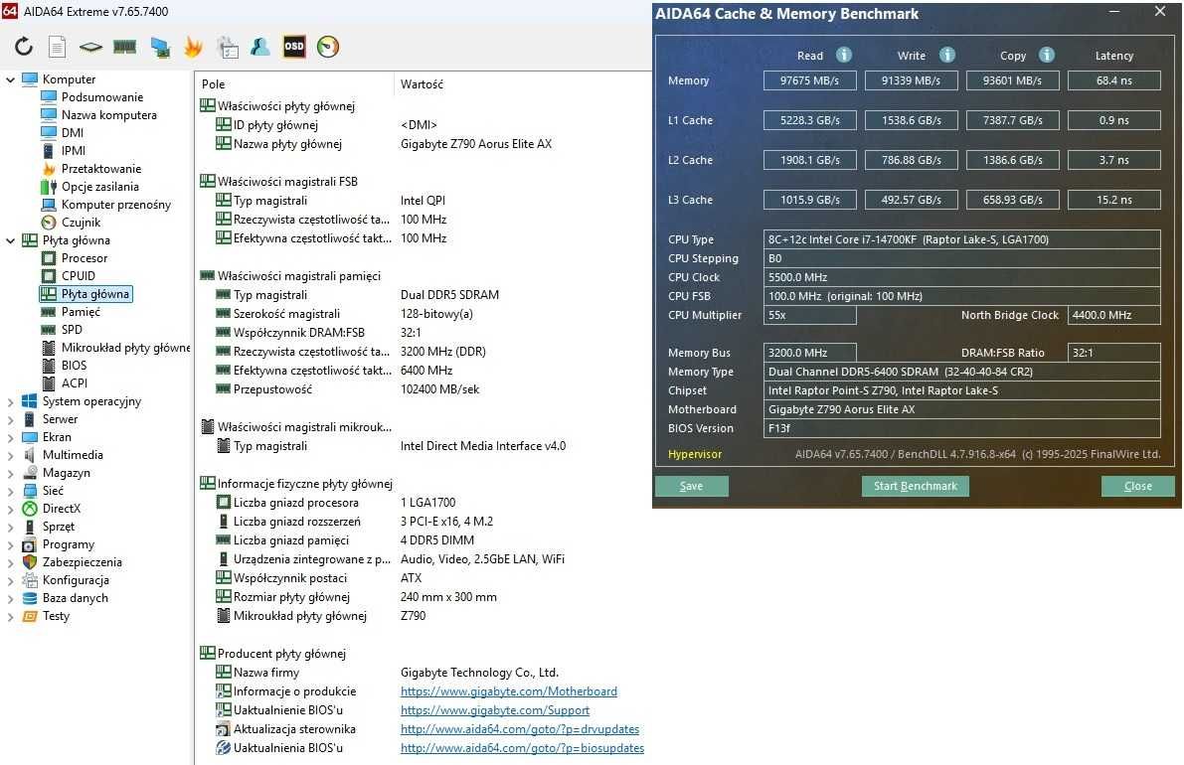Select SPD tree item
This screenshot has width=1184, height=765.
72,330
